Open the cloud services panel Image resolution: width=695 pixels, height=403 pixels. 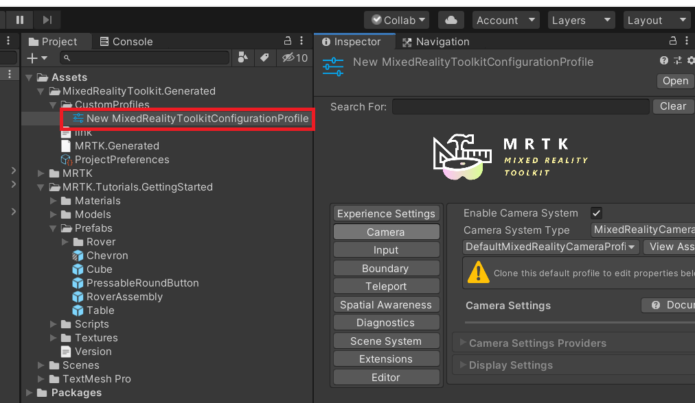[451, 20]
